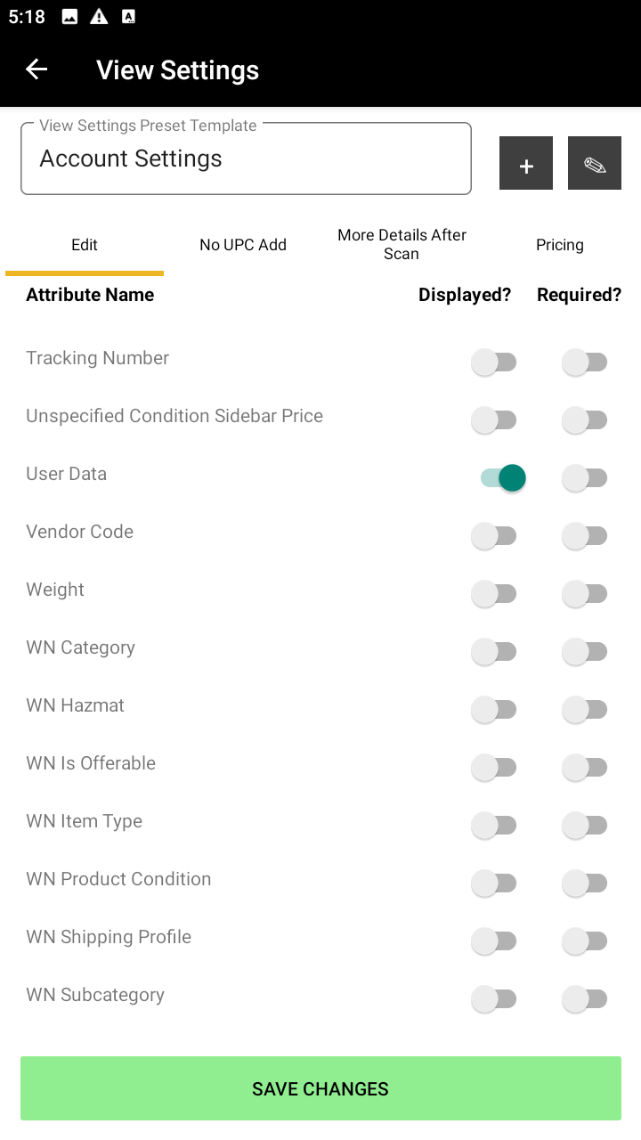This screenshot has width=641, height=1140.
Task: Enable Tracking Number Displayed toggle
Action: [x=494, y=362]
